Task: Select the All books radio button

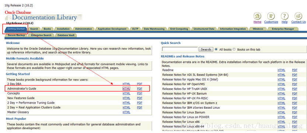Action: pyautogui.click(x=216, y=49)
